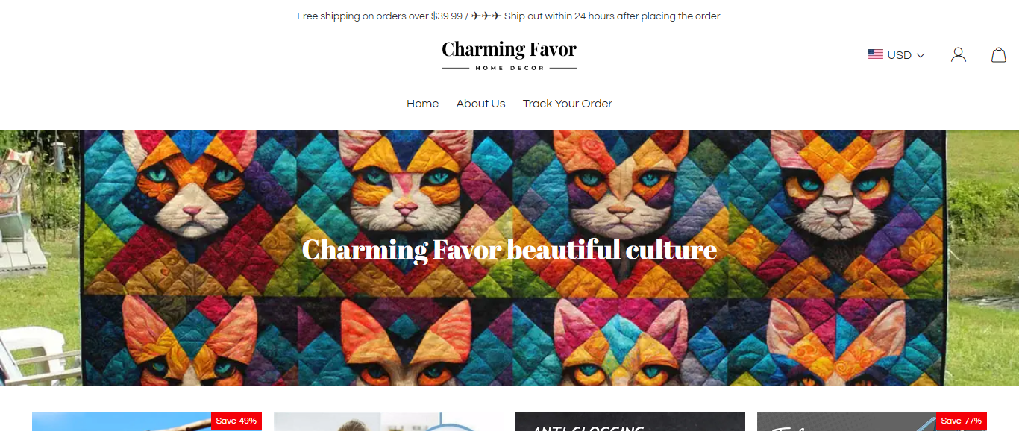The height and width of the screenshot is (431, 1019).
Task: Go to the Home menu item
Action: (x=422, y=104)
